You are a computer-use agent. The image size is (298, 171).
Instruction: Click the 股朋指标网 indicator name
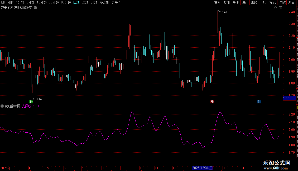(13, 106)
